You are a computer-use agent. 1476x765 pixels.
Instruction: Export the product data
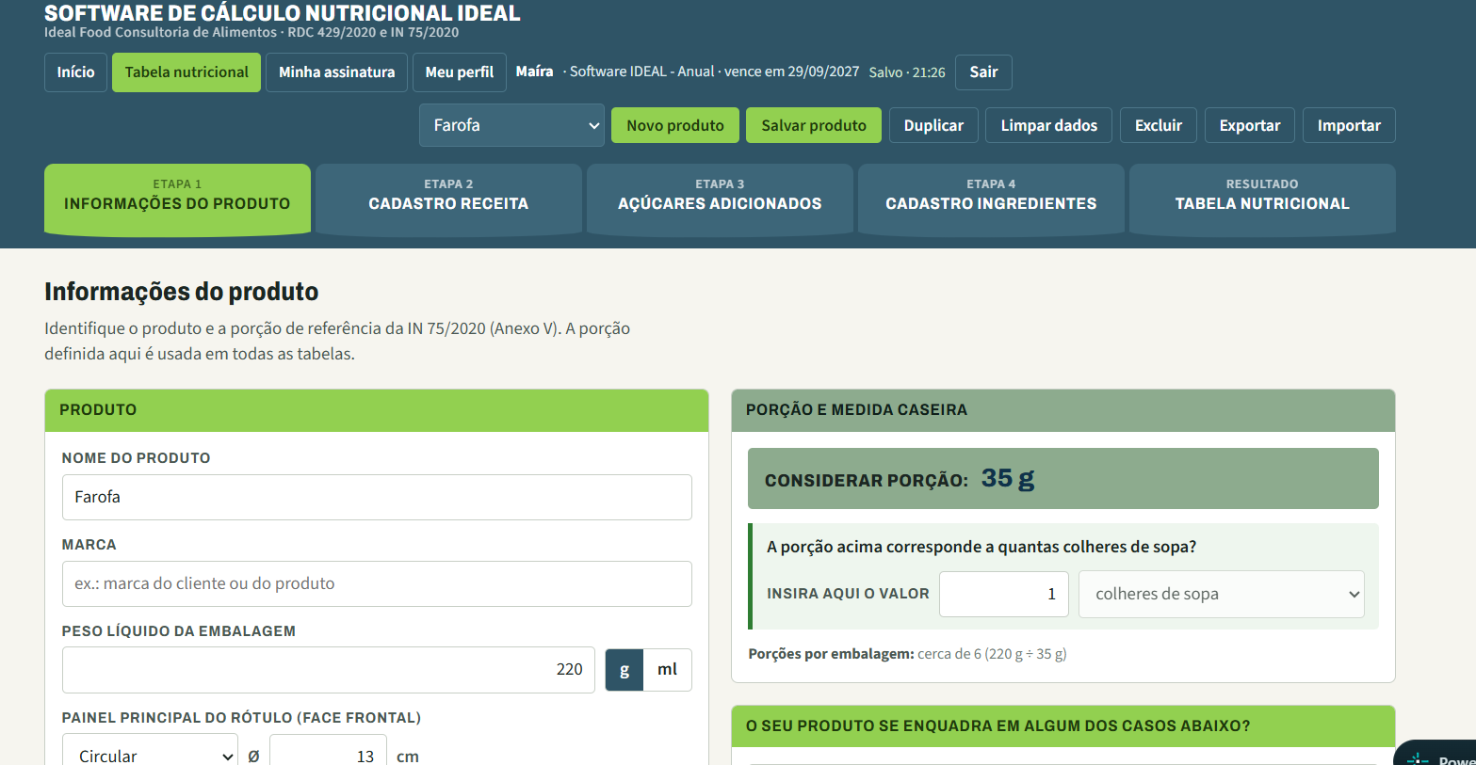[1249, 125]
